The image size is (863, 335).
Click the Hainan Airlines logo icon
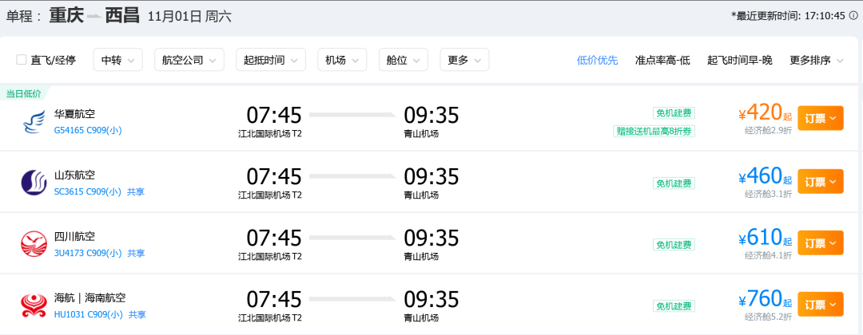34,305
